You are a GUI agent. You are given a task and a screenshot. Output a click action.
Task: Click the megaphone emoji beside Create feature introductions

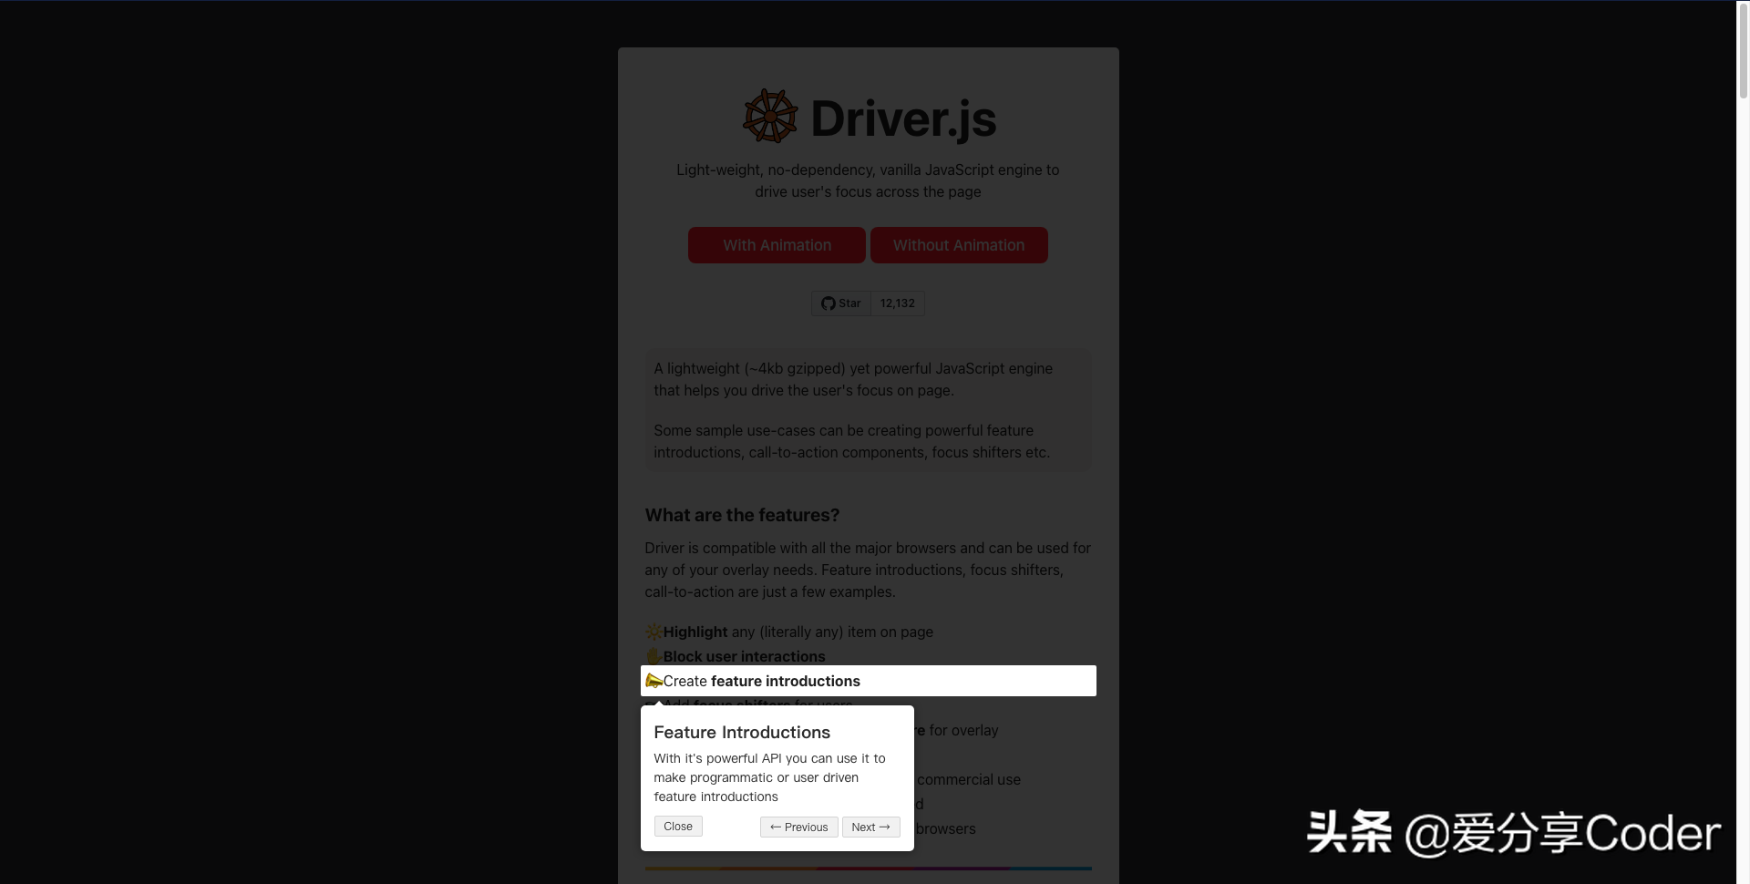pyautogui.click(x=654, y=681)
